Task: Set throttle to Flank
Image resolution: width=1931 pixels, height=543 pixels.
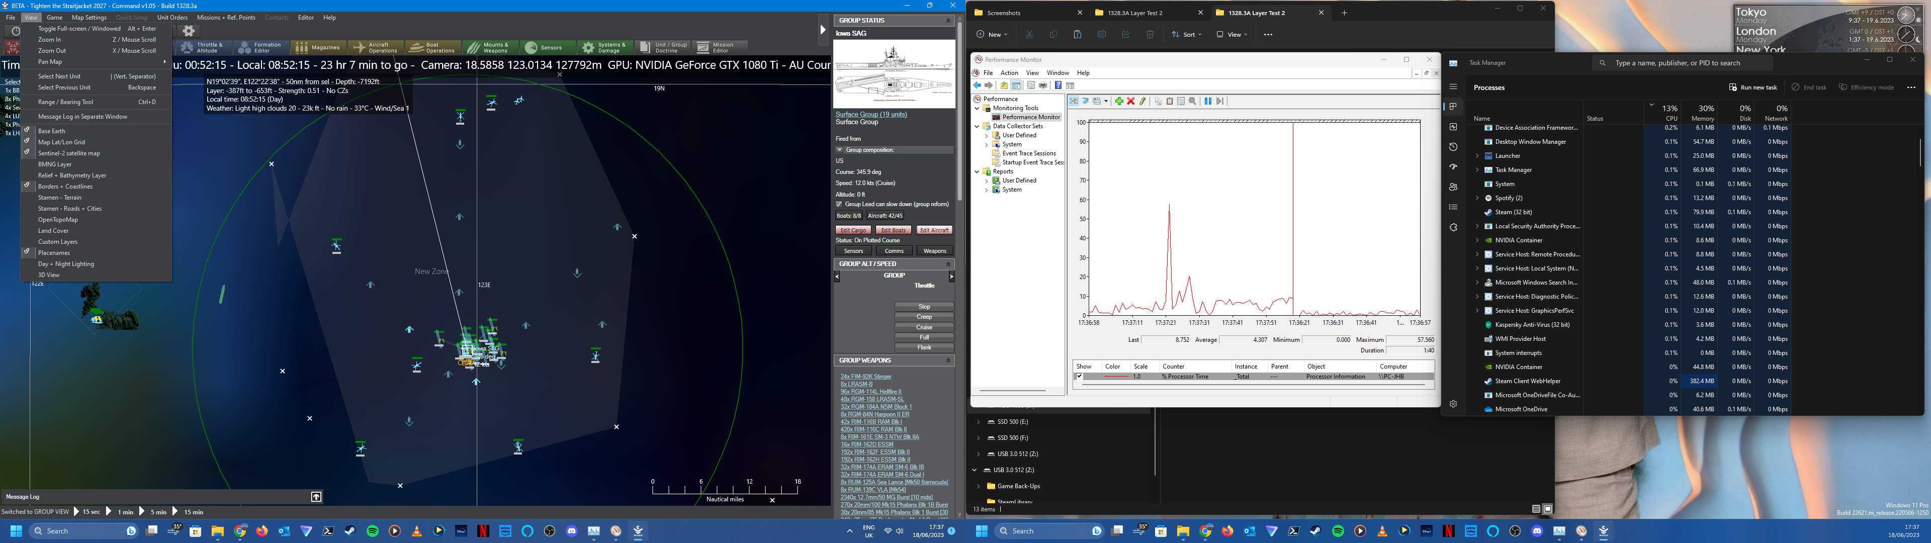Action: tap(924, 347)
